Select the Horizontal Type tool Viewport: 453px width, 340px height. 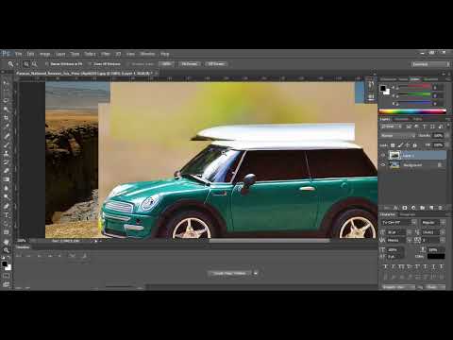coord(6,215)
